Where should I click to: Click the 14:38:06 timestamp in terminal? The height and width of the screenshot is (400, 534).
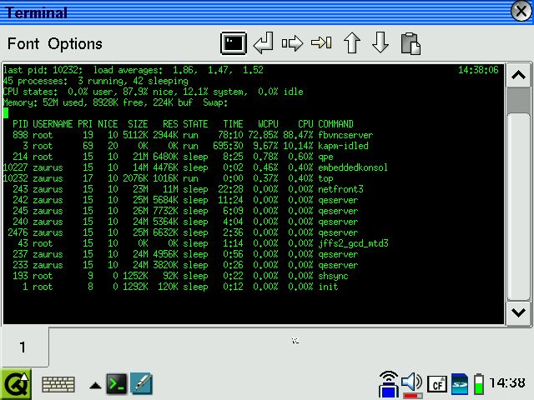(478, 70)
